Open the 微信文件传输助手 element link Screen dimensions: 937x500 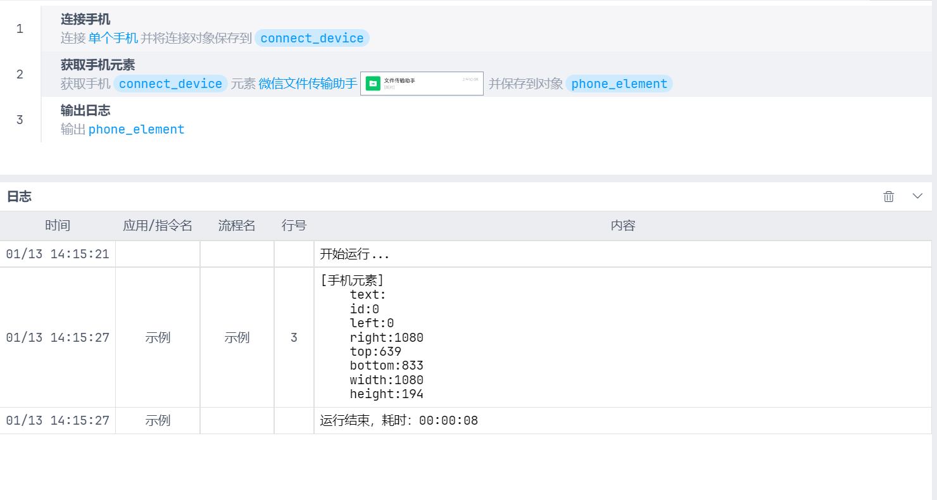(x=308, y=84)
